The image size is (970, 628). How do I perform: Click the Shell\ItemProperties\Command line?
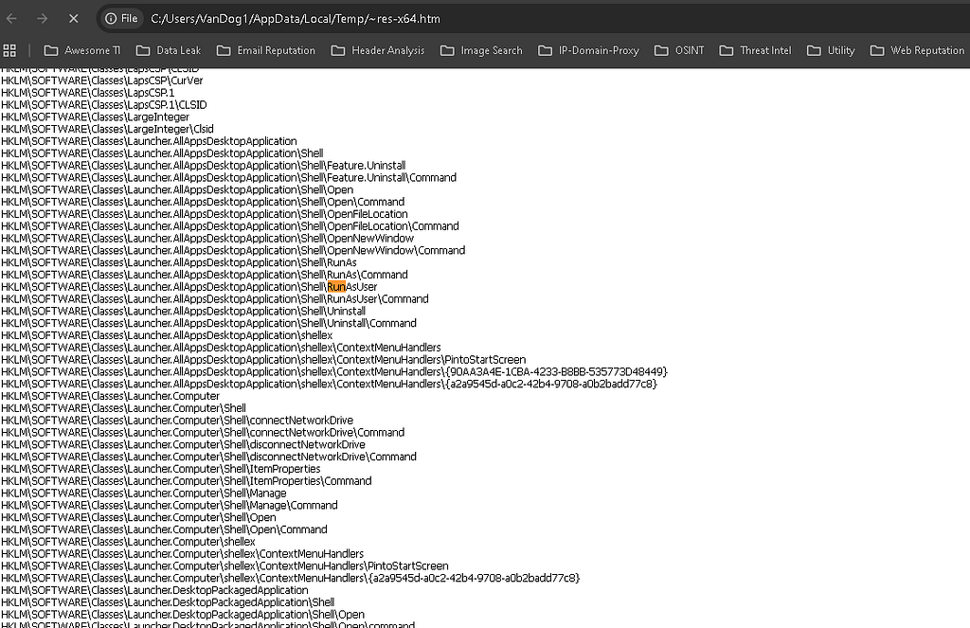pyautogui.click(x=187, y=481)
